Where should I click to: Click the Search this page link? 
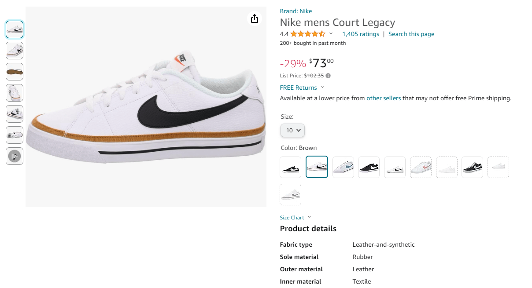coord(411,34)
